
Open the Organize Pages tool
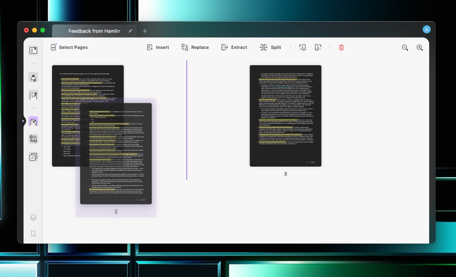[33, 121]
